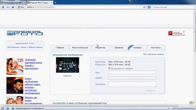Adjust the zoom slider in status bar
196x110 pixels.
pos(179,108)
